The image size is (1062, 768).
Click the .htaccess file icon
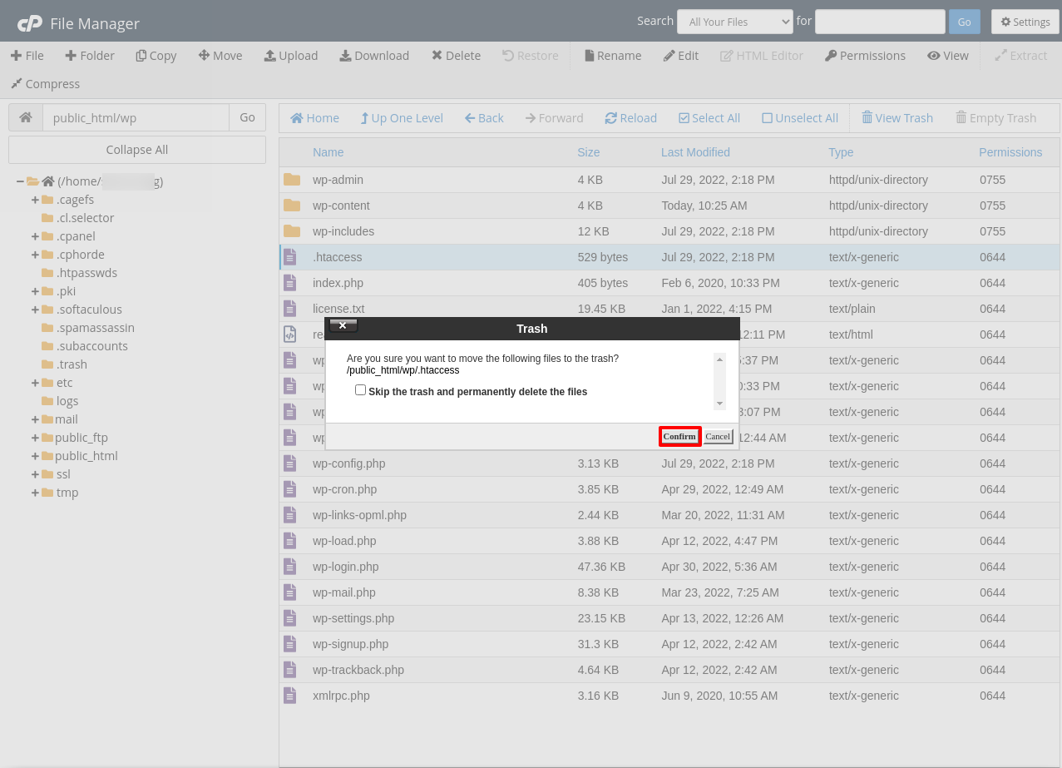289,257
